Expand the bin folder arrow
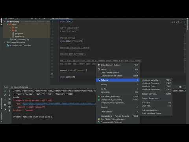The height and width of the screenshot is (142, 189). click(x=10, y=28)
